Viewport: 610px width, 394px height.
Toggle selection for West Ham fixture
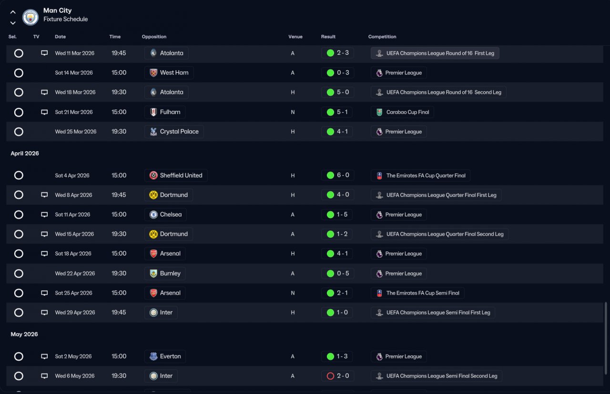click(x=19, y=73)
